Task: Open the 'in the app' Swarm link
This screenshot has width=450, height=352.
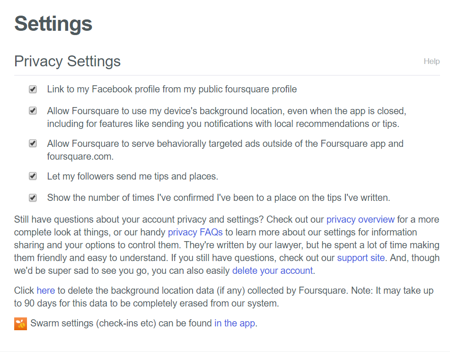Action: (x=235, y=323)
